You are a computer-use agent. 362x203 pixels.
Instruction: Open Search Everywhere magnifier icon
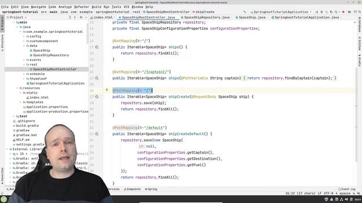[359, 12]
